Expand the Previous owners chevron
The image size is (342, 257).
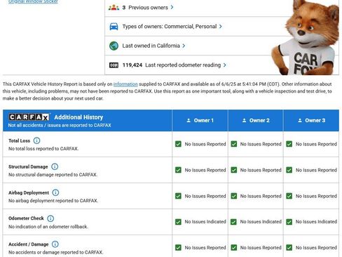(172, 7)
